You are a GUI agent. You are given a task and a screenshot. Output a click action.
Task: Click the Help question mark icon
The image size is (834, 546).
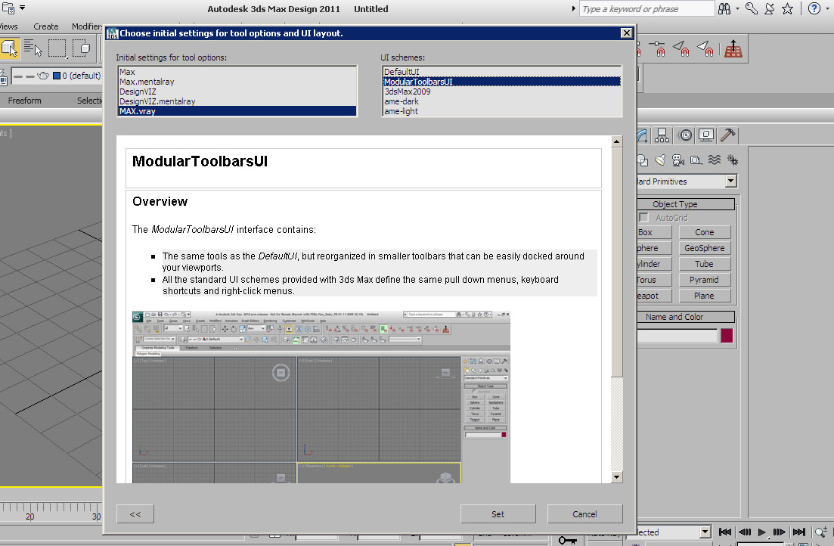pos(814,8)
